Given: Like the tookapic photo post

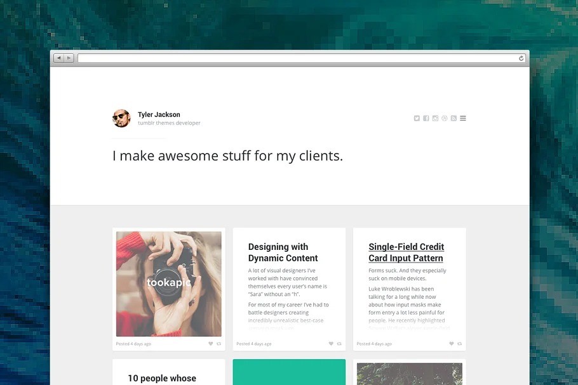Looking at the screenshot, I should 210,344.
